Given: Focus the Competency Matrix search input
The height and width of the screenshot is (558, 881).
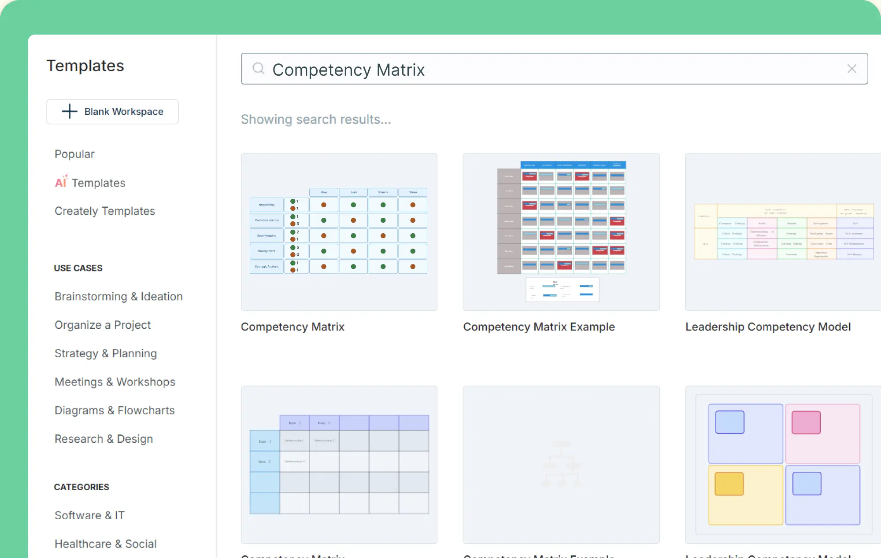Looking at the screenshot, I should 554,69.
